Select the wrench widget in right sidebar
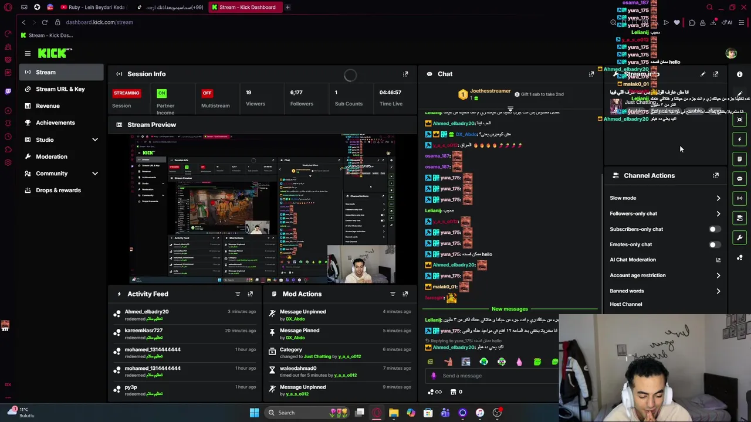This screenshot has width=751, height=422. 740,237
